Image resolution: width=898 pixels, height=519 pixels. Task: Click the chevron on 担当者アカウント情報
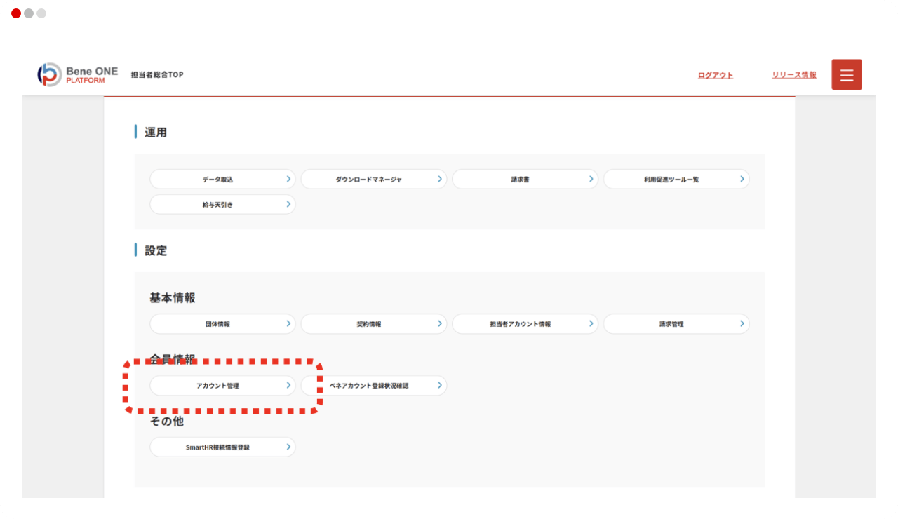[x=591, y=324]
